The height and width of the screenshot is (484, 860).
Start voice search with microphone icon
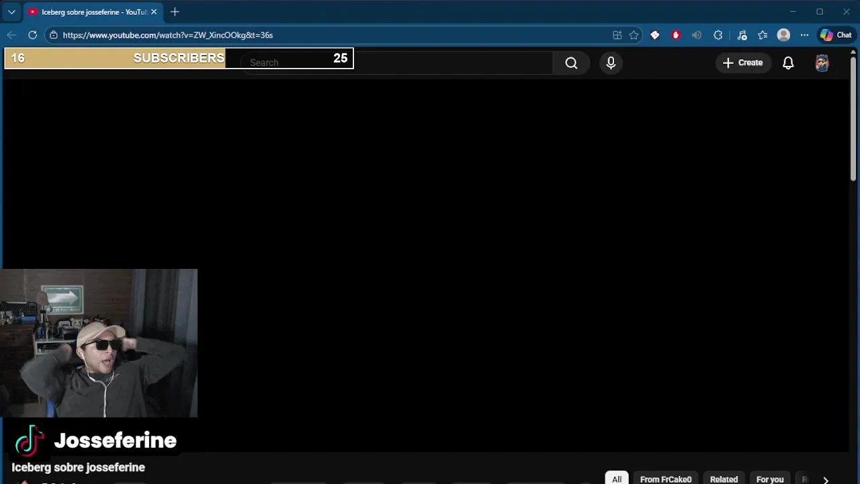tap(611, 63)
